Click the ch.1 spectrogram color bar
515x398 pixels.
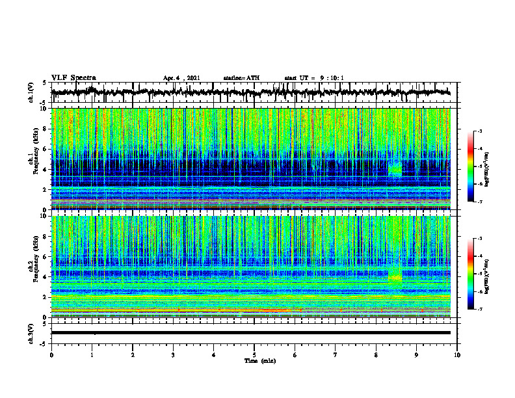pyautogui.click(x=471, y=166)
